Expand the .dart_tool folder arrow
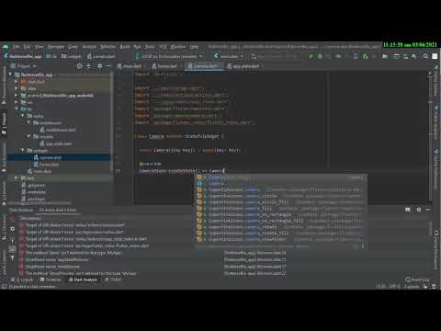 pos(17,81)
